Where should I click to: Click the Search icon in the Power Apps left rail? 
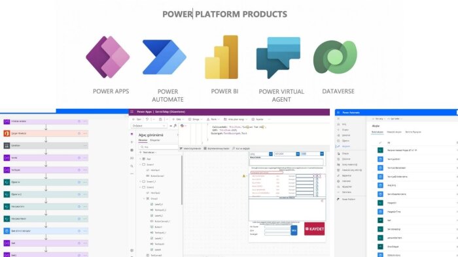coord(132,166)
